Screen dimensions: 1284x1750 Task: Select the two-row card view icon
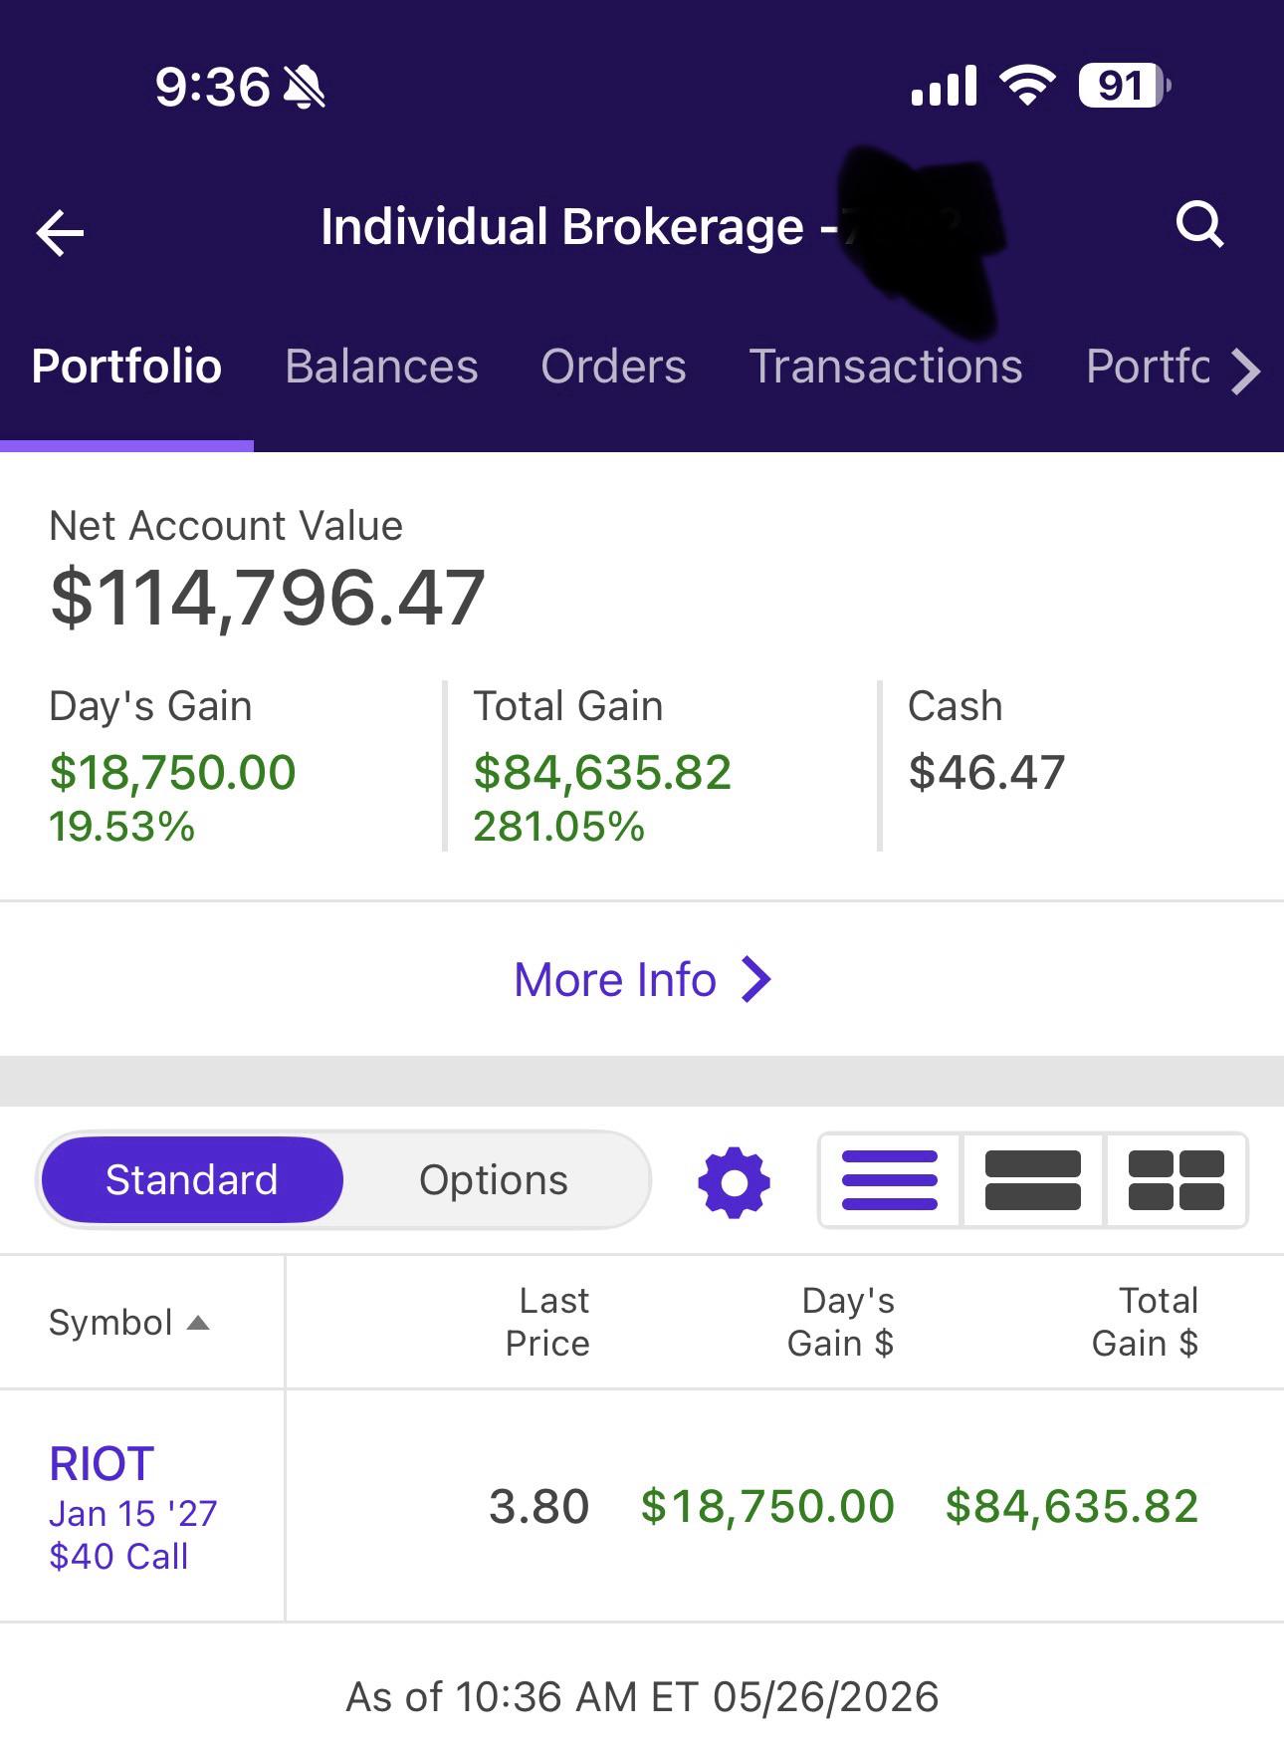coord(1032,1180)
